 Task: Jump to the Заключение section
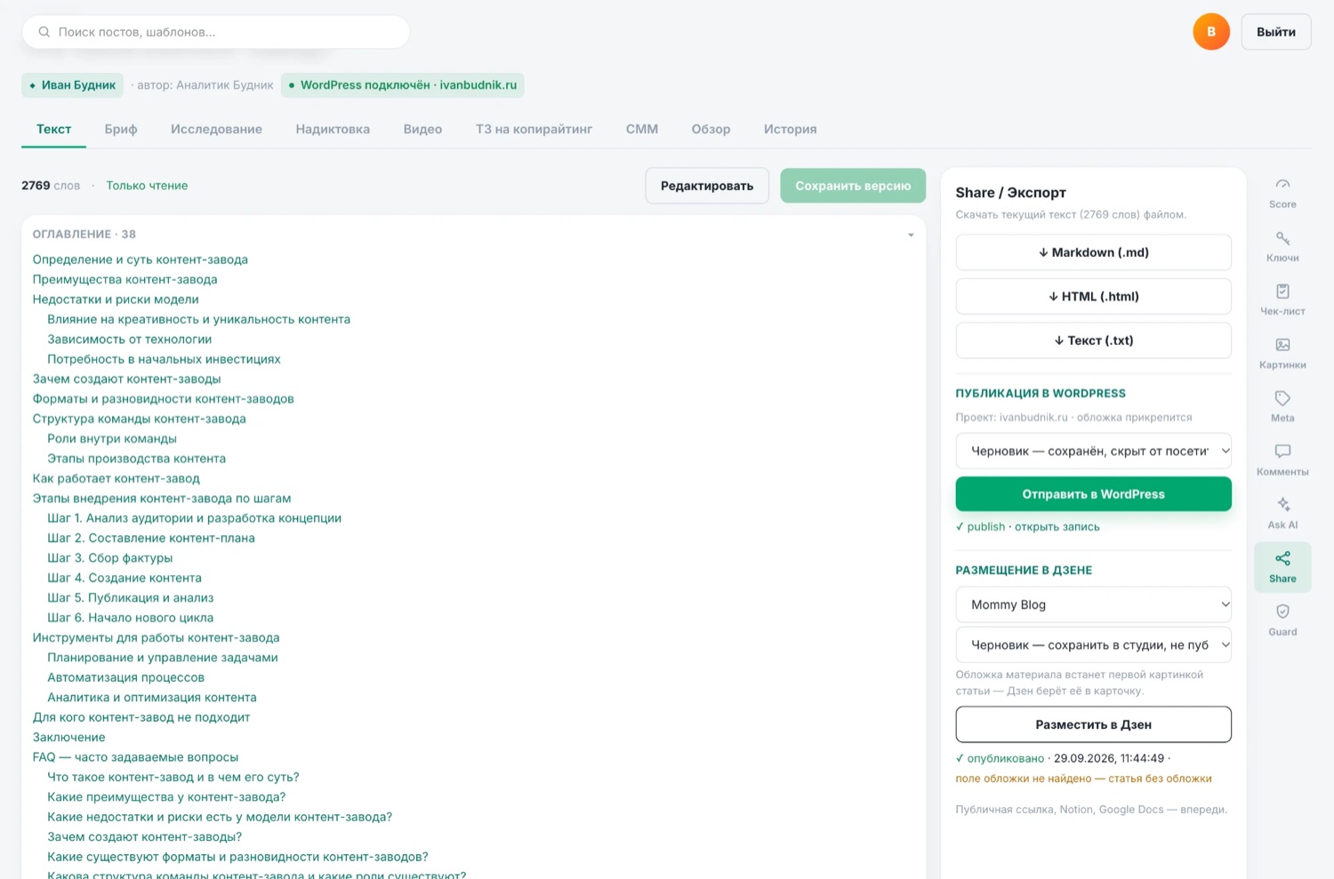[68, 737]
